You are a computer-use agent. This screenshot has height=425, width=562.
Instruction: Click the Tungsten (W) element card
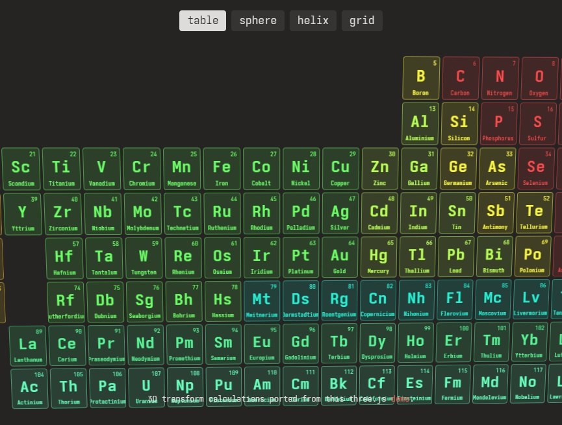coord(144,258)
